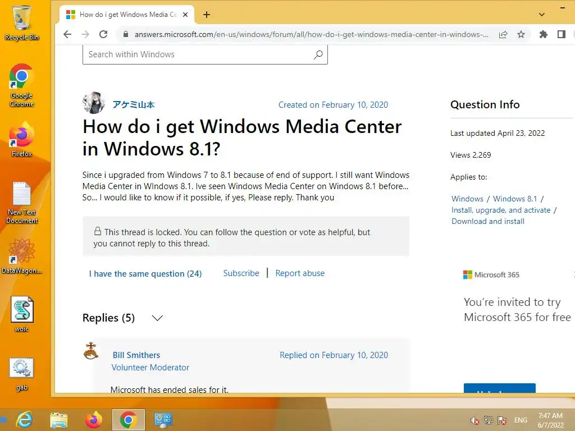Click Bill Smithers avatar image
Image resolution: width=575 pixels, height=431 pixels.
(x=91, y=351)
